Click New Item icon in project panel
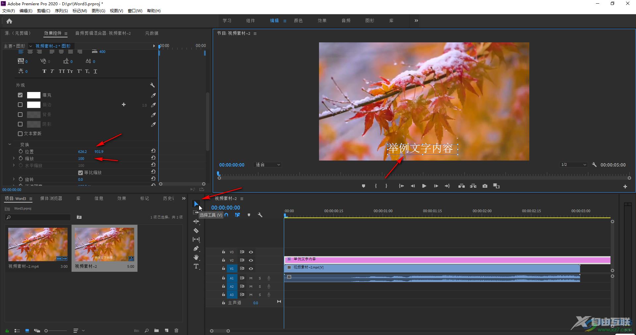This screenshot has height=335, width=636. (x=167, y=330)
